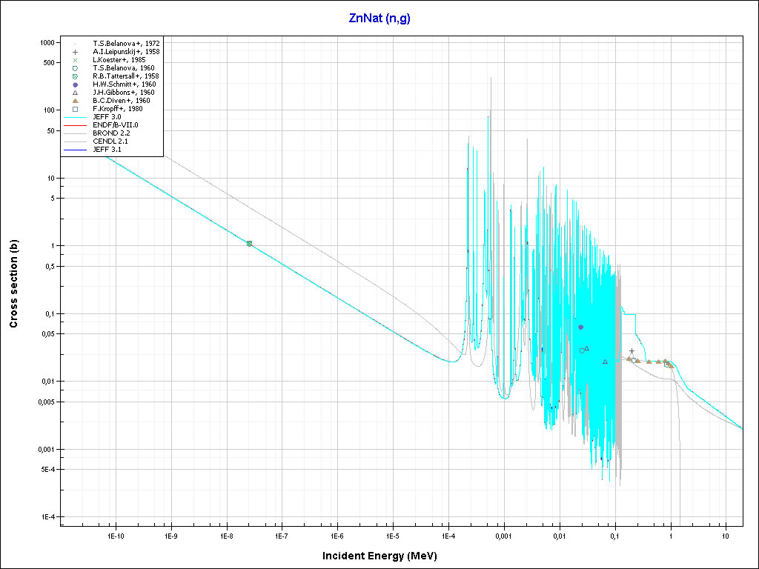Click the blue JEFF 3.1 line sample
The height and width of the screenshot is (569, 759).
(x=76, y=150)
